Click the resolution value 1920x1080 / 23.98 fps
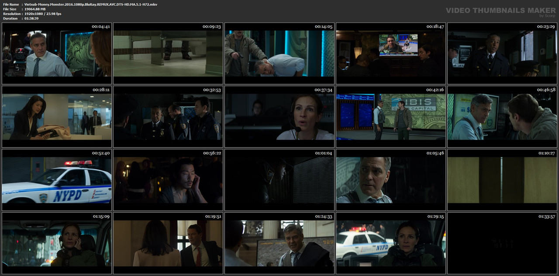559x276 pixels. click(43, 14)
